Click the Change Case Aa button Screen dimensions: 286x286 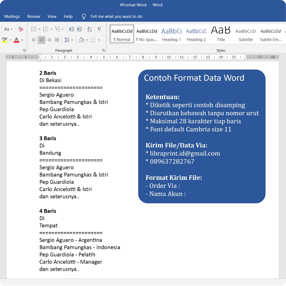(7, 29)
